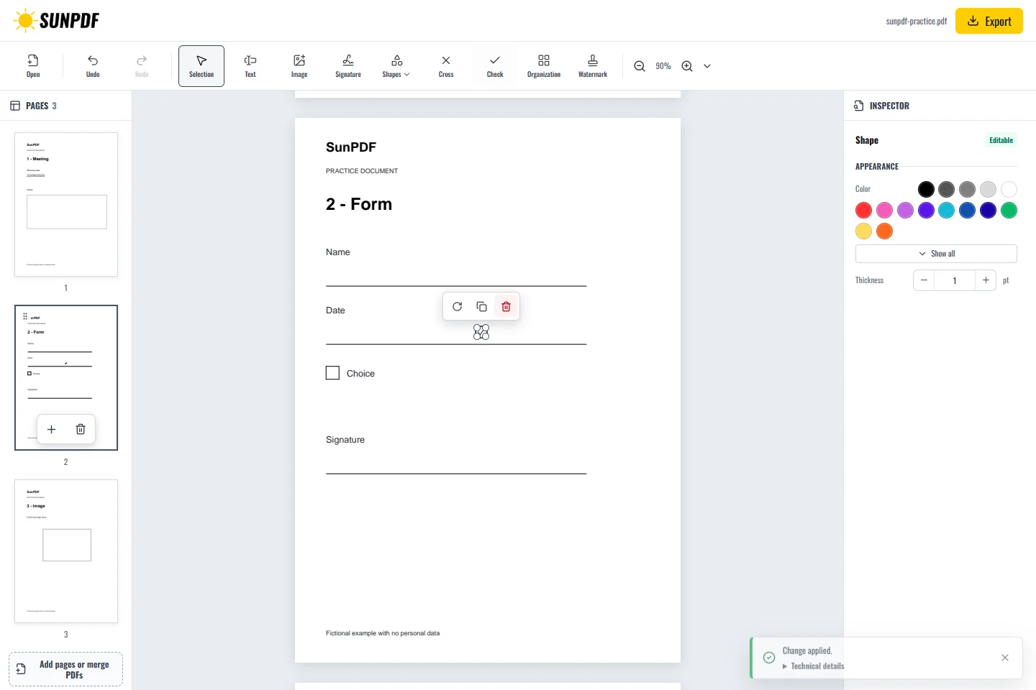Click the sunpdf-practice.pdf file name

[917, 21]
